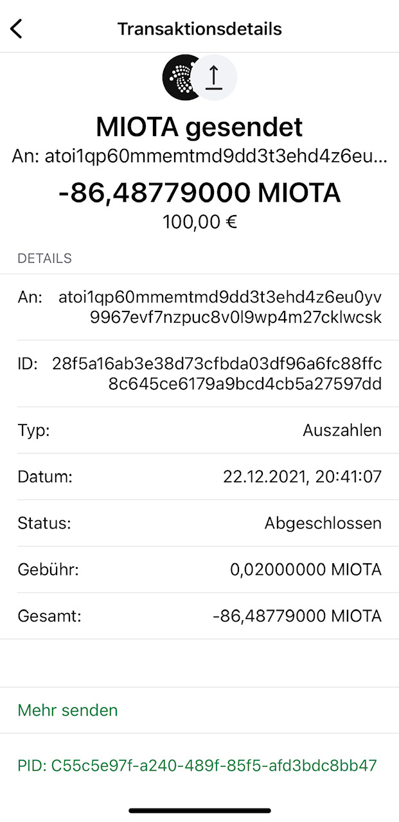Image resolution: width=399 pixels, height=822 pixels.
Task: Tap the Mehr senden link
Action: pos(67,710)
